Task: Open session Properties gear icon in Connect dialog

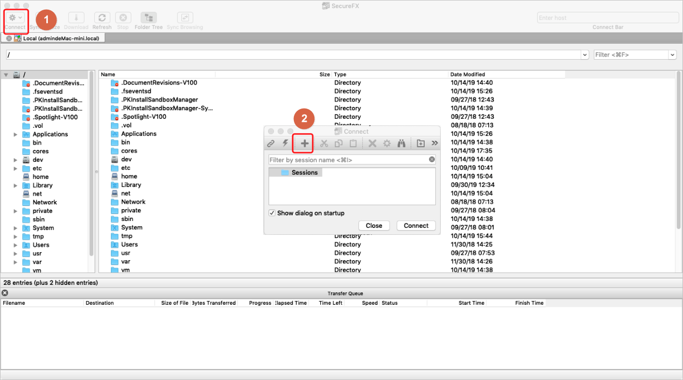Action: point(386,144)
